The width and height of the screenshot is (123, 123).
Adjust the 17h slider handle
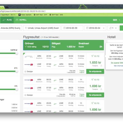click(17, 89)
